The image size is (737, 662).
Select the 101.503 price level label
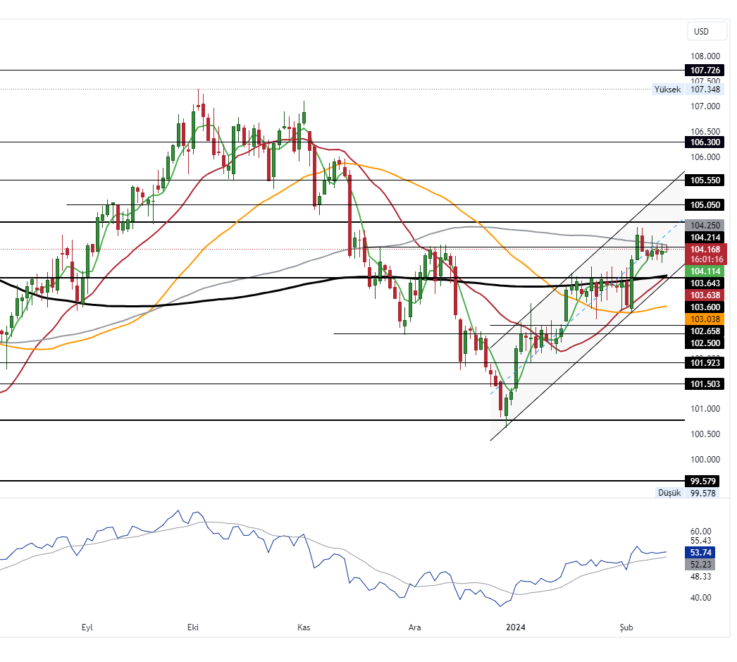(705, 384)
